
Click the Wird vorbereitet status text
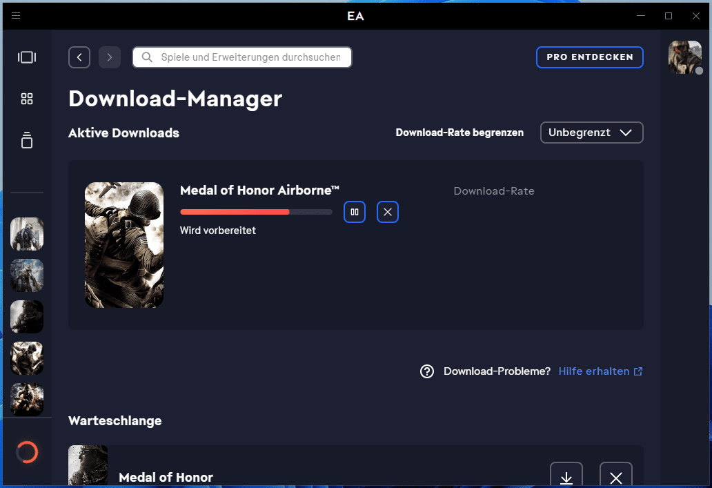pos(218,231)
